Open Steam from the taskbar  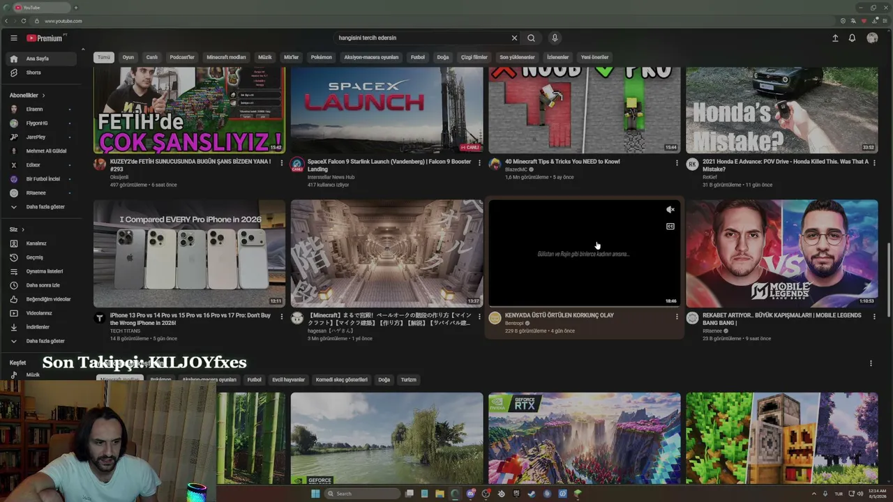532,494
